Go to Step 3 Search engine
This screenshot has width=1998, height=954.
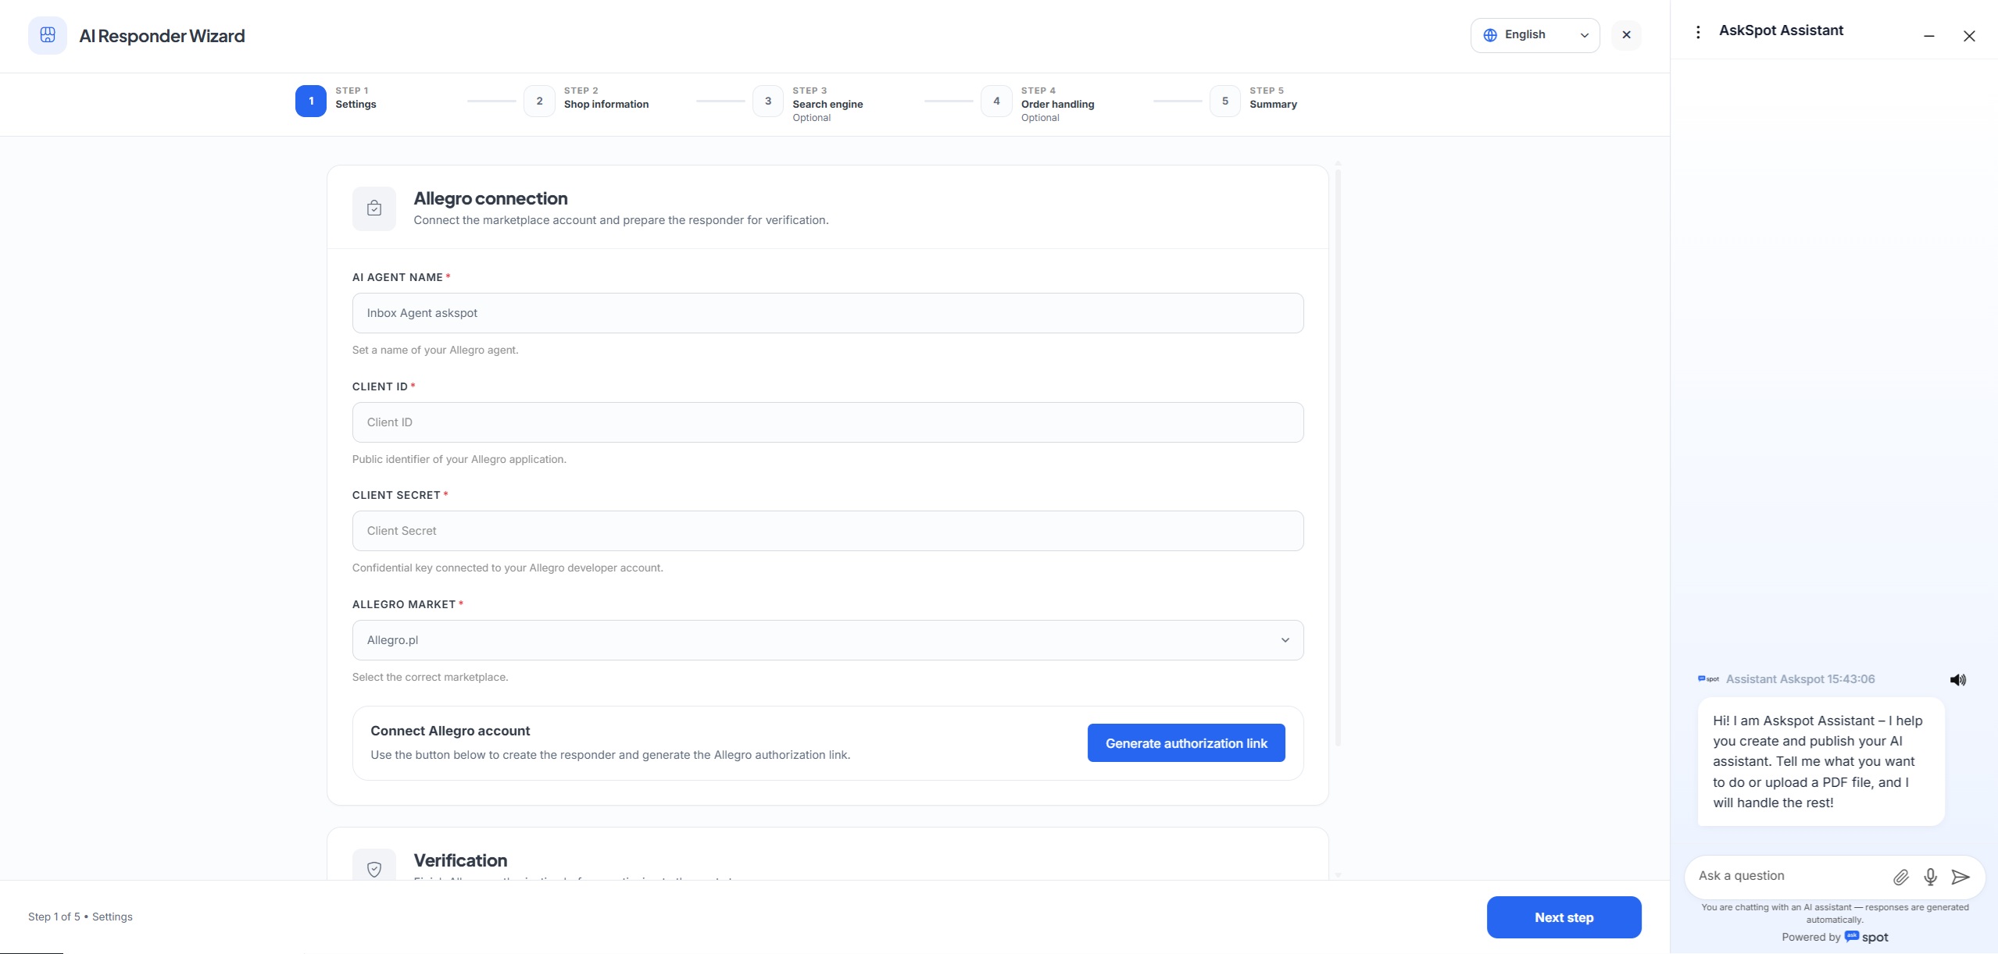click(808, 104)
